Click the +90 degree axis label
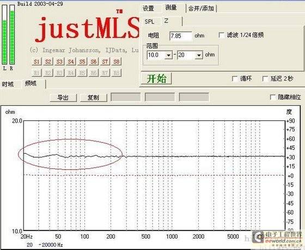The height and width of the screenshot is (250, 305). [x=291, y=121]
